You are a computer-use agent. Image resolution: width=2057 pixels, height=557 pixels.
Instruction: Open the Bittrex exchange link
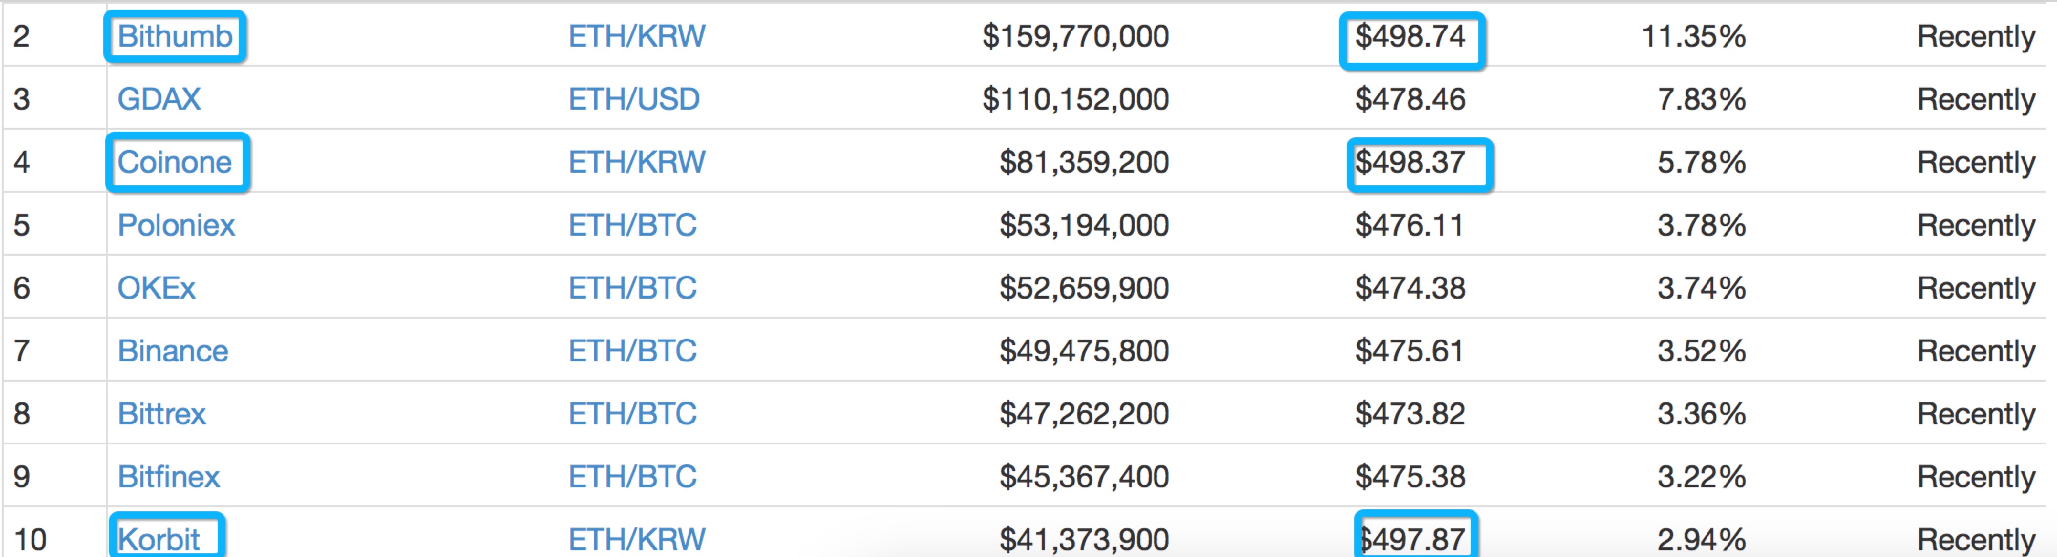(162, 415)
